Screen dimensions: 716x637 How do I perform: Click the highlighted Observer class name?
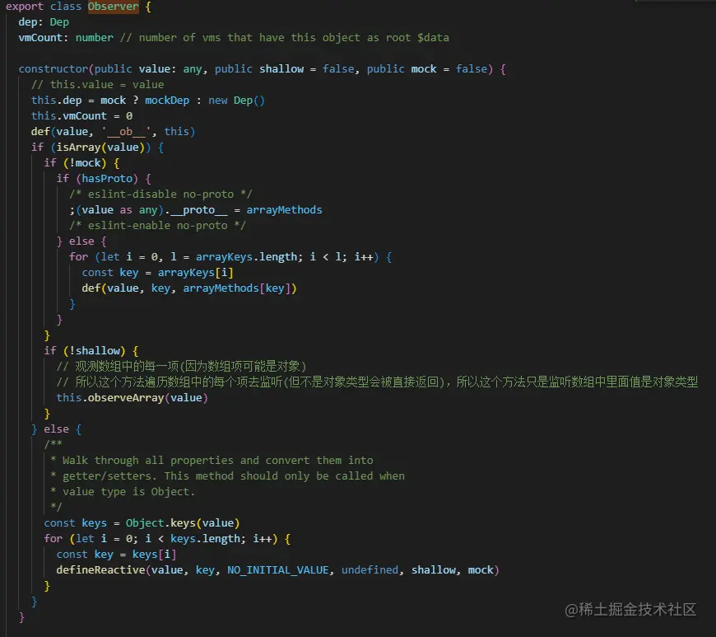114,7
